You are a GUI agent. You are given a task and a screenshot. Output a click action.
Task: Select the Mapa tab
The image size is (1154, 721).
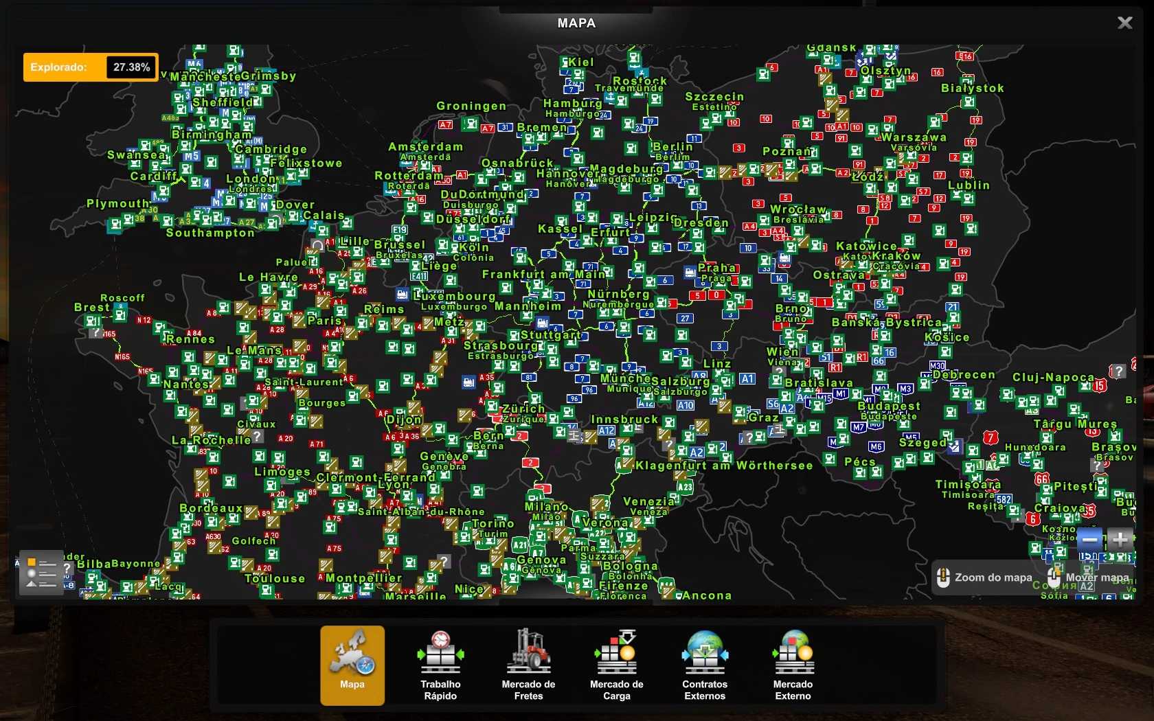pos(352,665)
